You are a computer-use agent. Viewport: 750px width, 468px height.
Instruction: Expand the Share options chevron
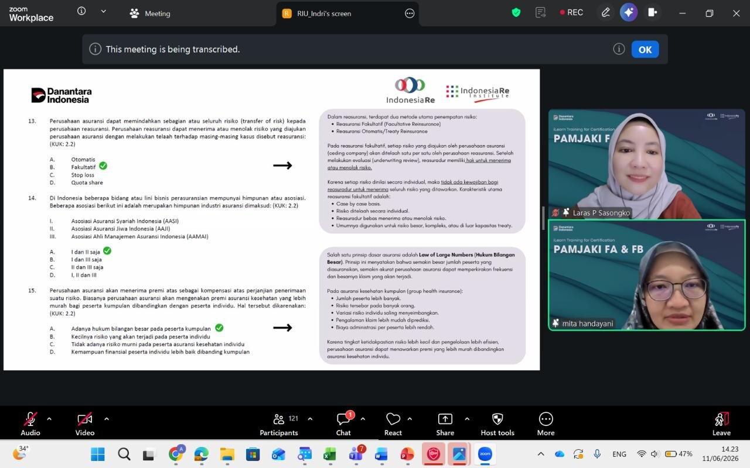coord(467,419)
